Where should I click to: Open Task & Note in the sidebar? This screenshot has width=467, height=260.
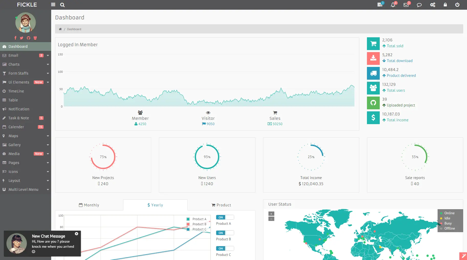click(x=26, y=118)
